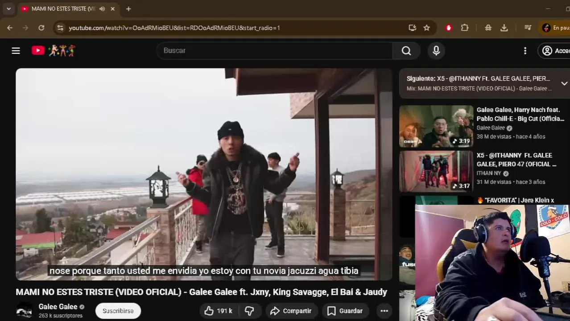
Task: Open a new browser tab
Action: coord(128,9)
